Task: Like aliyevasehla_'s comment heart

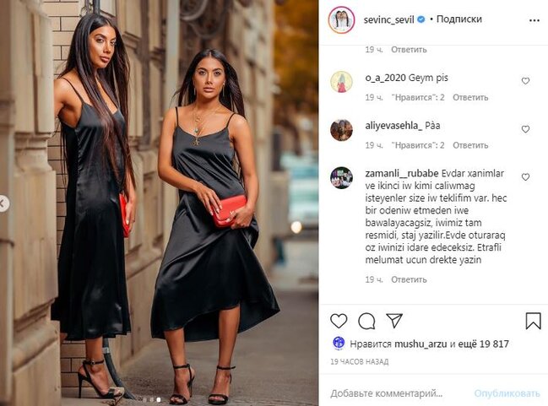Action: pos(525,129)
